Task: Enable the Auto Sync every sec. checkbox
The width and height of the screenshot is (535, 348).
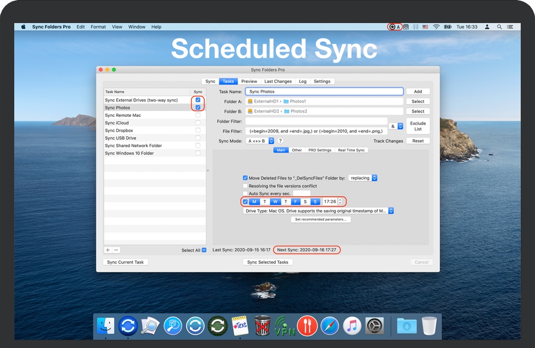Action: (x=245, y=194)
